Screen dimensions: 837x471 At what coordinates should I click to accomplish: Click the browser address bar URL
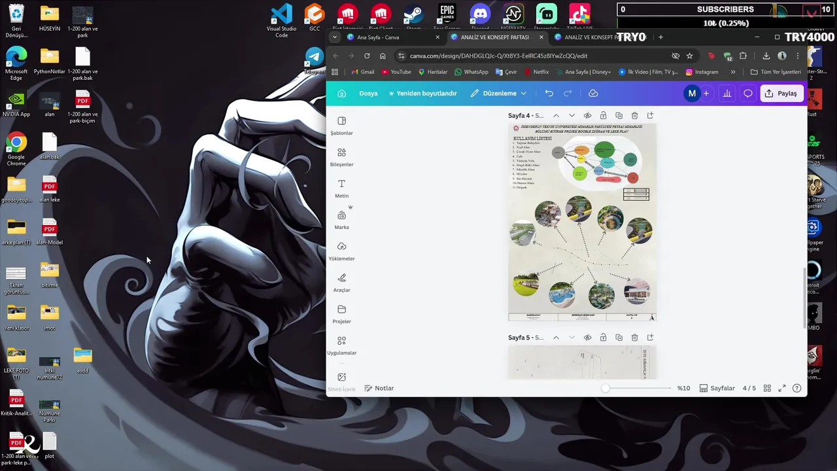pyautogui.click(x=498, y=56)
